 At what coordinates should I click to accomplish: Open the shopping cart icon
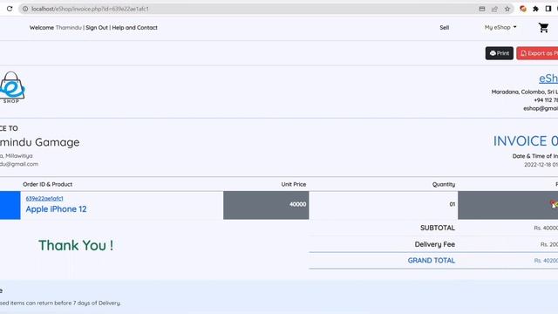[x=543, y=27]
